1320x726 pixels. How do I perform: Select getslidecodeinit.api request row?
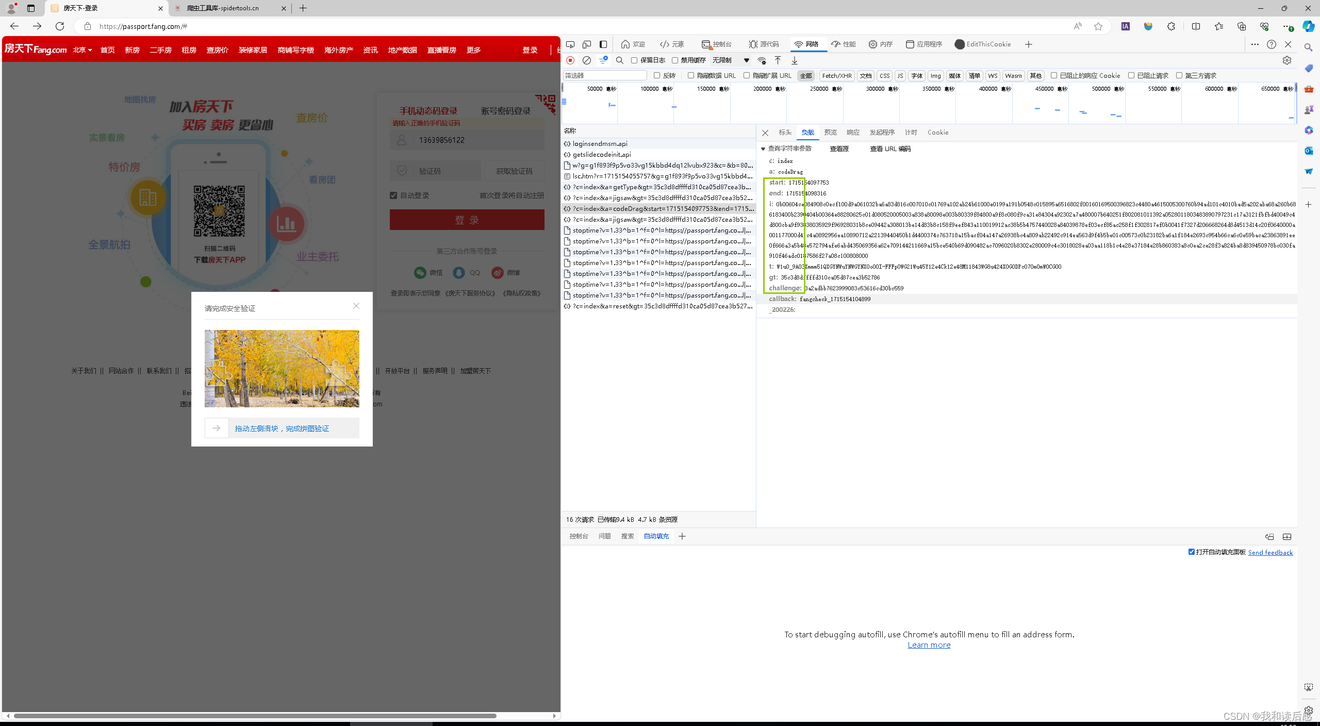[658, 155]
